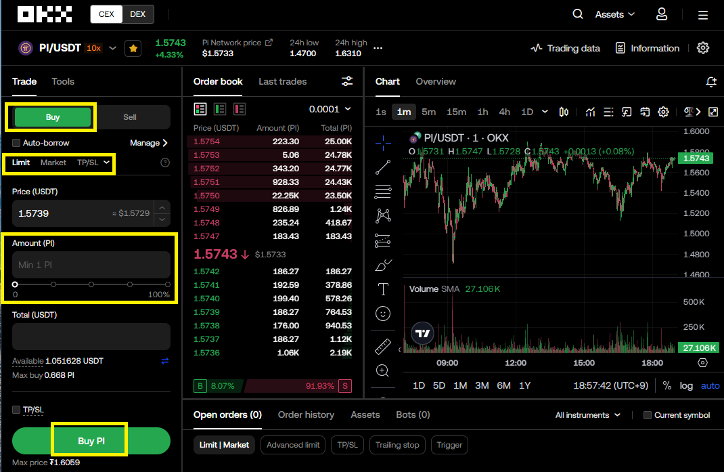724x472 pixels.
Task: Open chart settings gear icon
Action: coord(663,112)
